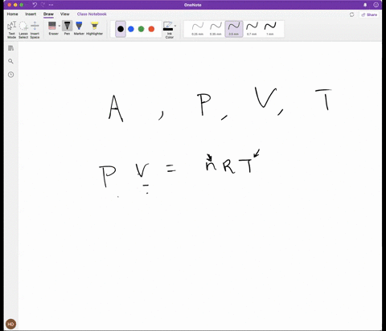Choose the 0.7 mm stroke thickness
Image resolution: width=386 pixels, height=331 pixels.
pyautogui.click(x=252, y=29)
